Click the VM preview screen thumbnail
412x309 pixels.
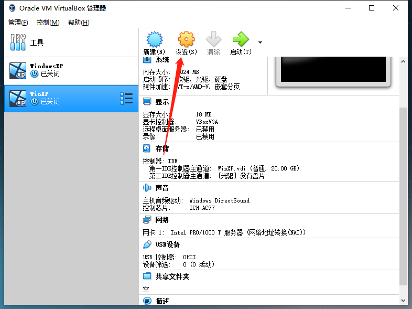333,69
